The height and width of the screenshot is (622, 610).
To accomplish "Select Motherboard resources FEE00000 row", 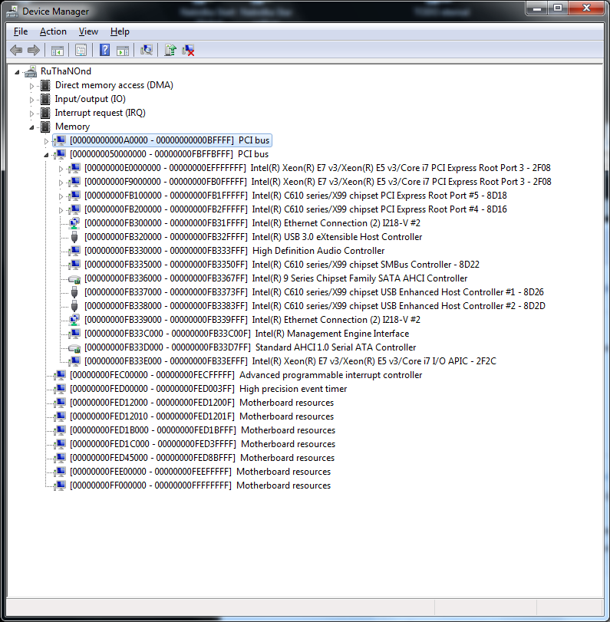I will pyautogui.click(x=200, y=472).
